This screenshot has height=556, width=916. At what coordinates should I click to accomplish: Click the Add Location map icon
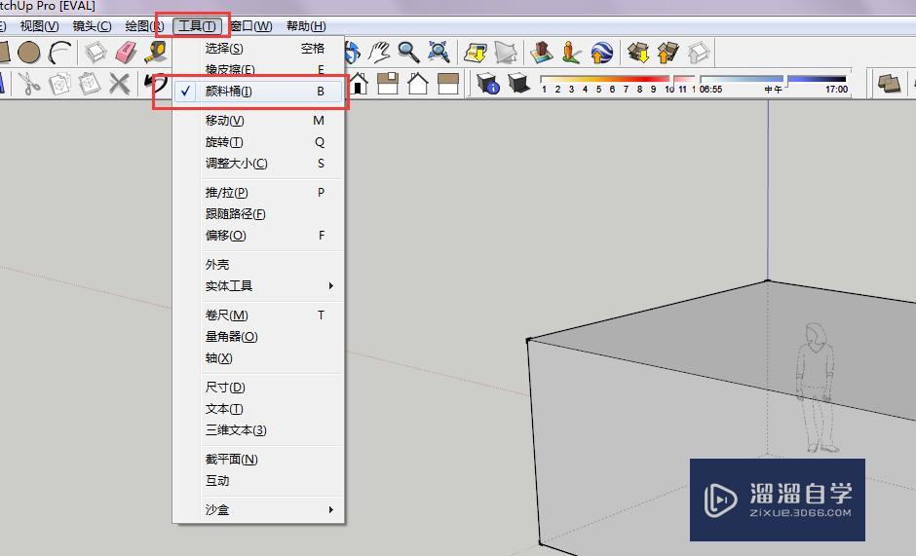point(476,53)
